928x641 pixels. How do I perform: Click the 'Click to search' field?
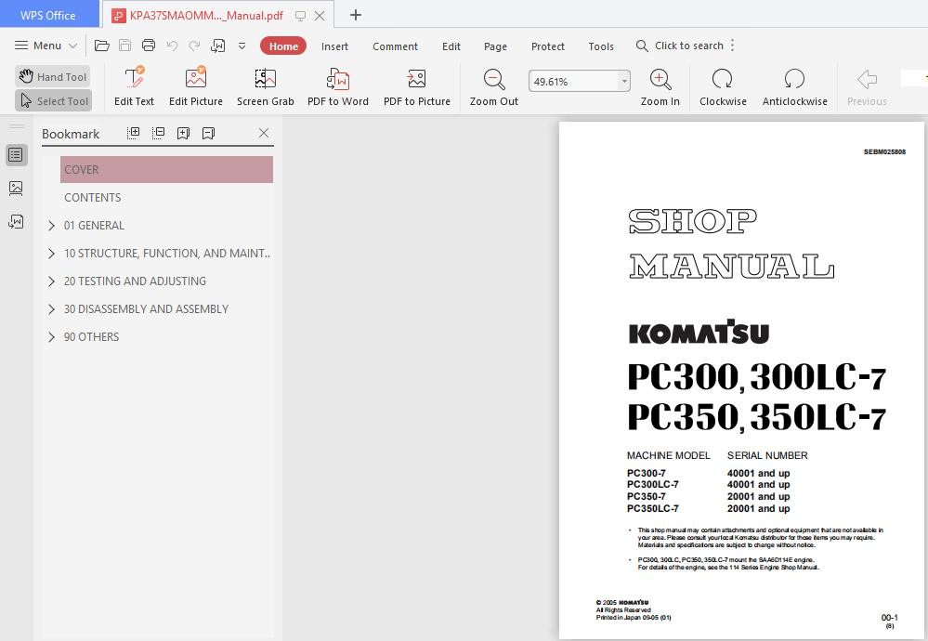(680, 46)
